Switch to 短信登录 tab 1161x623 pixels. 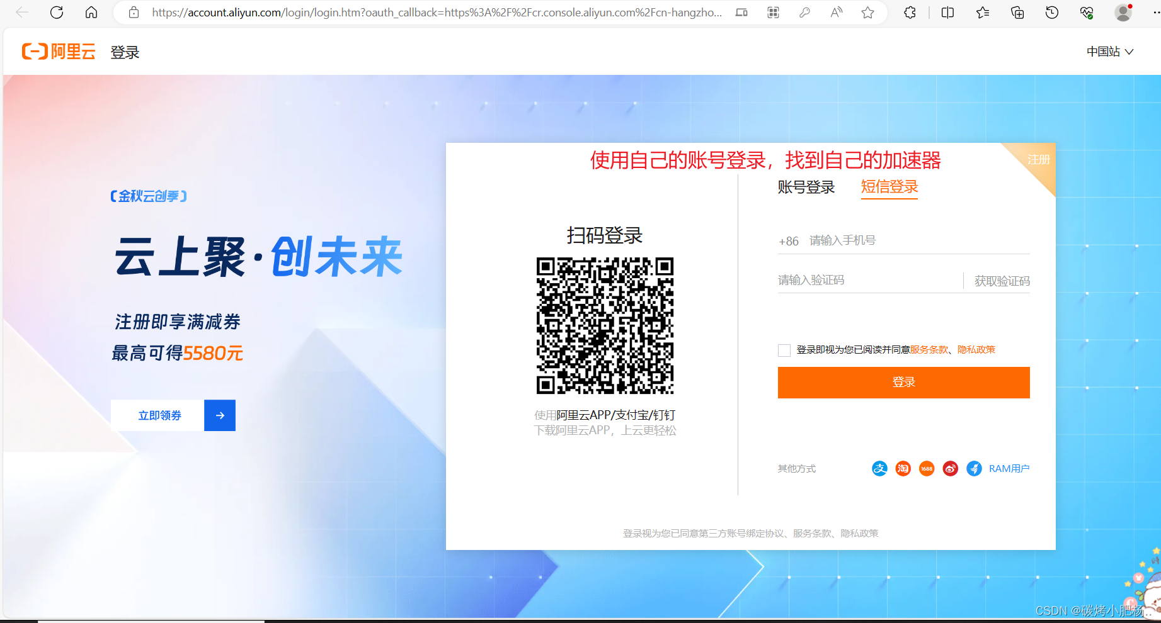(x=889, y=187)
